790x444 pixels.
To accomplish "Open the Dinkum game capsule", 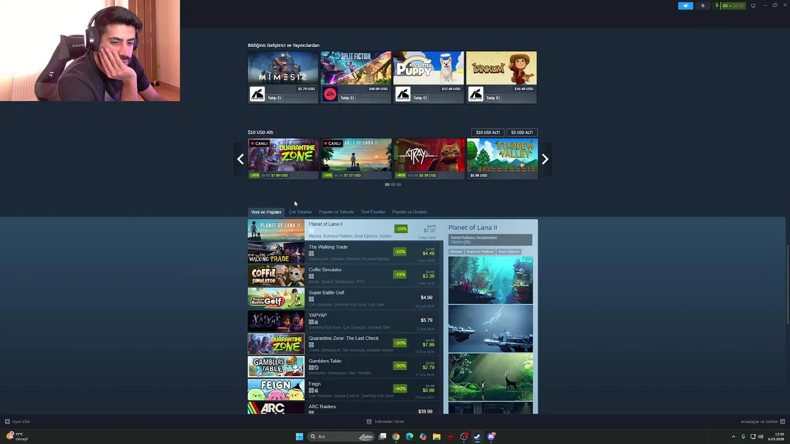I will tap(501, 67).
